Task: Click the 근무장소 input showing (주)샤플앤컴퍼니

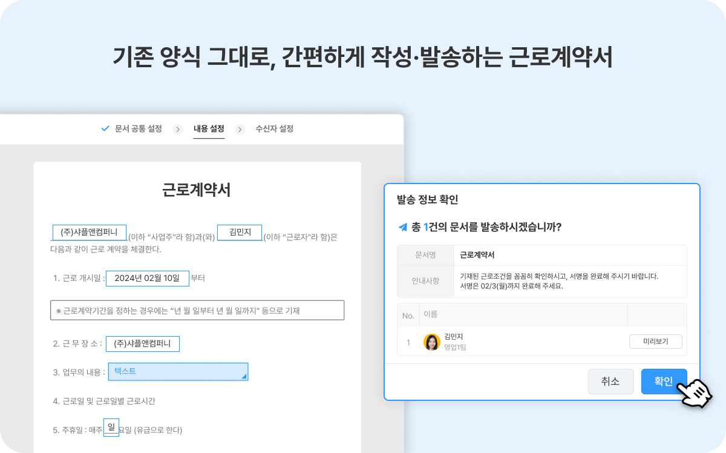Action: tap(143, 343)
